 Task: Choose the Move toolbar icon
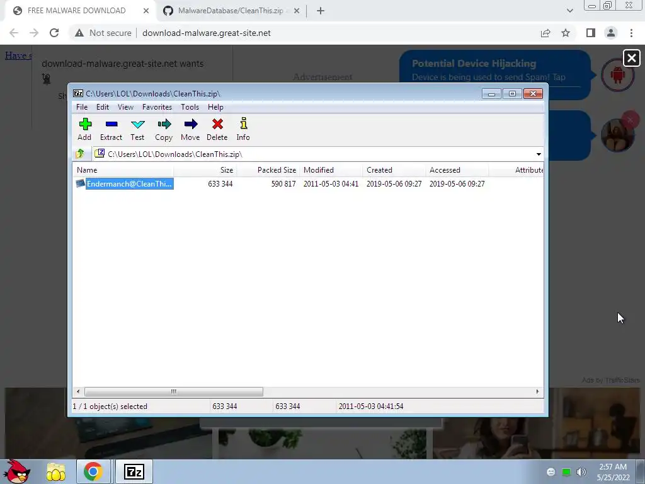[190, 129]
